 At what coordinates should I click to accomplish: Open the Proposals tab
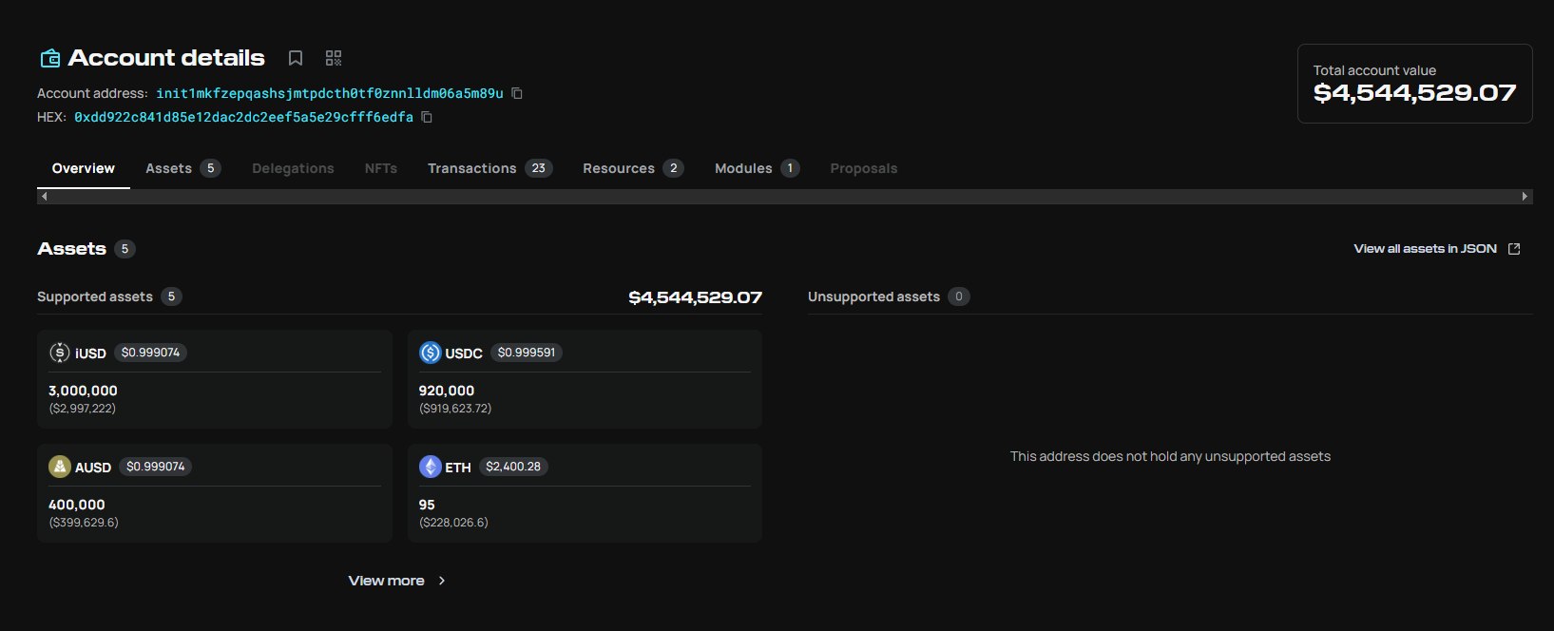(x=864, y=168)
